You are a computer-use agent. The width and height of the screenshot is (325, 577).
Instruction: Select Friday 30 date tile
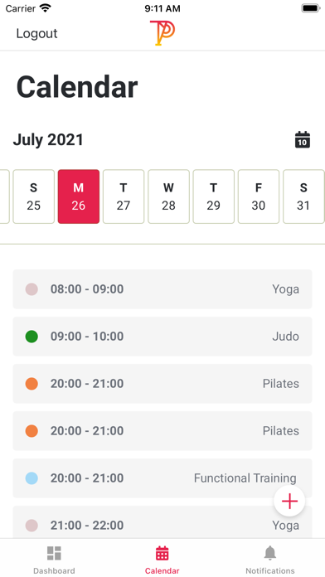tap(259, 196)
